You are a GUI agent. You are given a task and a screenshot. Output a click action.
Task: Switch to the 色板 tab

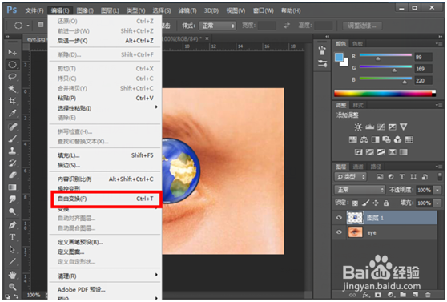pos(358,44)
